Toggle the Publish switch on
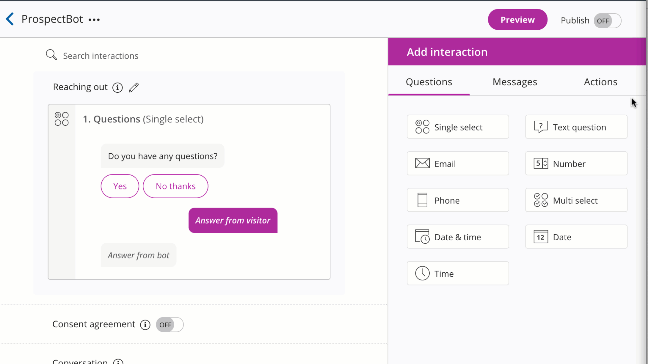This screenshot has height=364, width=648. tap(607, 21)
